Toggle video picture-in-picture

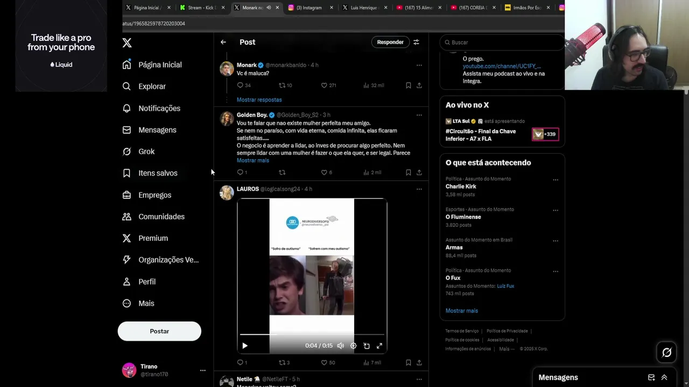pos(367,346)
